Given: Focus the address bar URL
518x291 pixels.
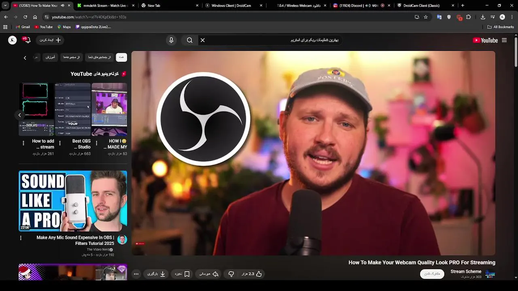Looking at the screenshot, I should (x=89, y=17).
